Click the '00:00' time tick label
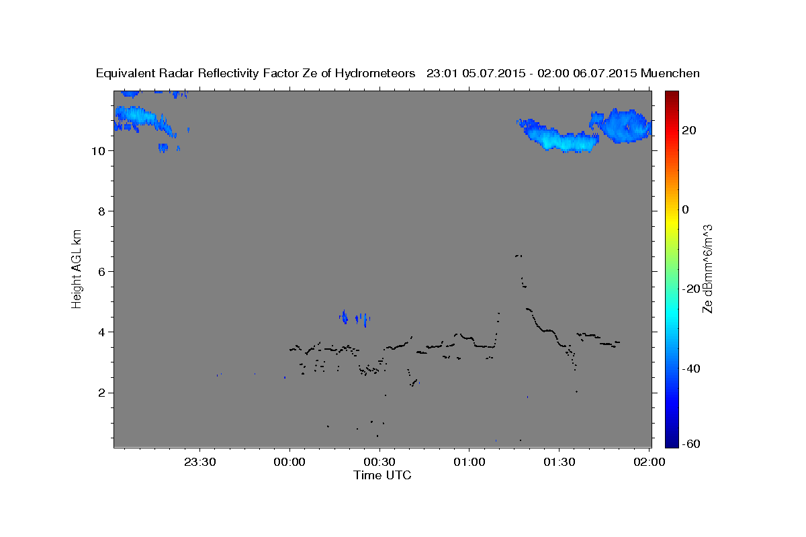The width and height of the screenshot is (806, 537). click(290, 462)
